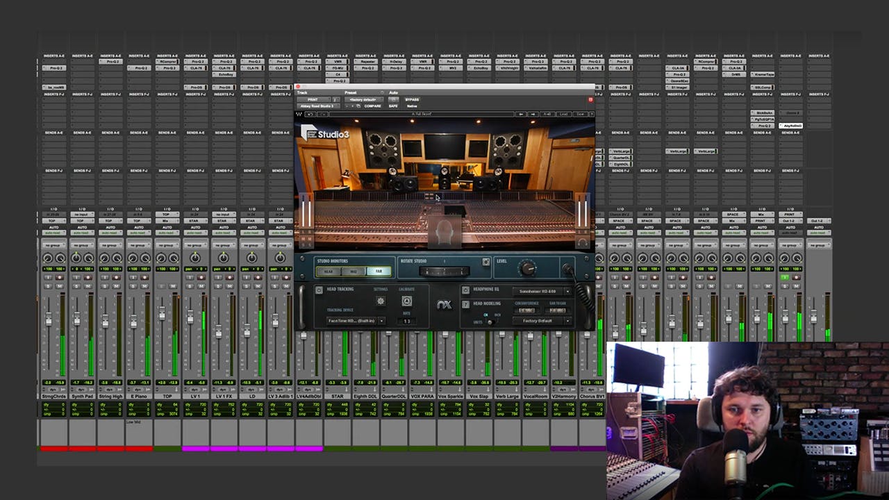Click the Ear to Ear value field
The image size is (889, 500).
point(558,310)
